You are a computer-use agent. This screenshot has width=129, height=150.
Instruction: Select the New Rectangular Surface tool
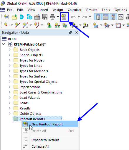(96, 25)
